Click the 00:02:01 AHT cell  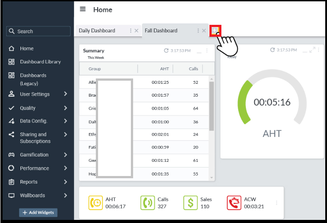[x=160, y=134]
